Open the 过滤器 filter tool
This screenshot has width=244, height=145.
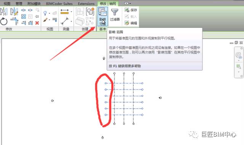115,15
